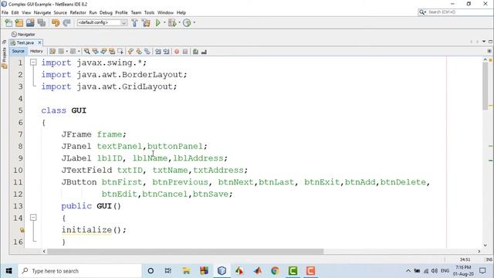Open the Debug Project dropdown arrow
The height and width of the screenshot is (278, 494).
pos(179,22)
